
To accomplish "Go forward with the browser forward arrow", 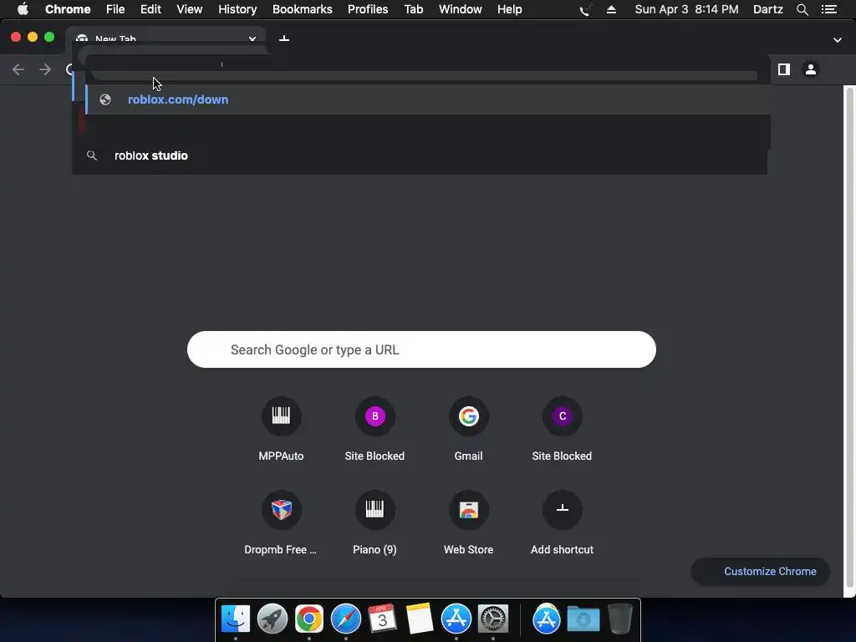I will (x=45, y=69).
